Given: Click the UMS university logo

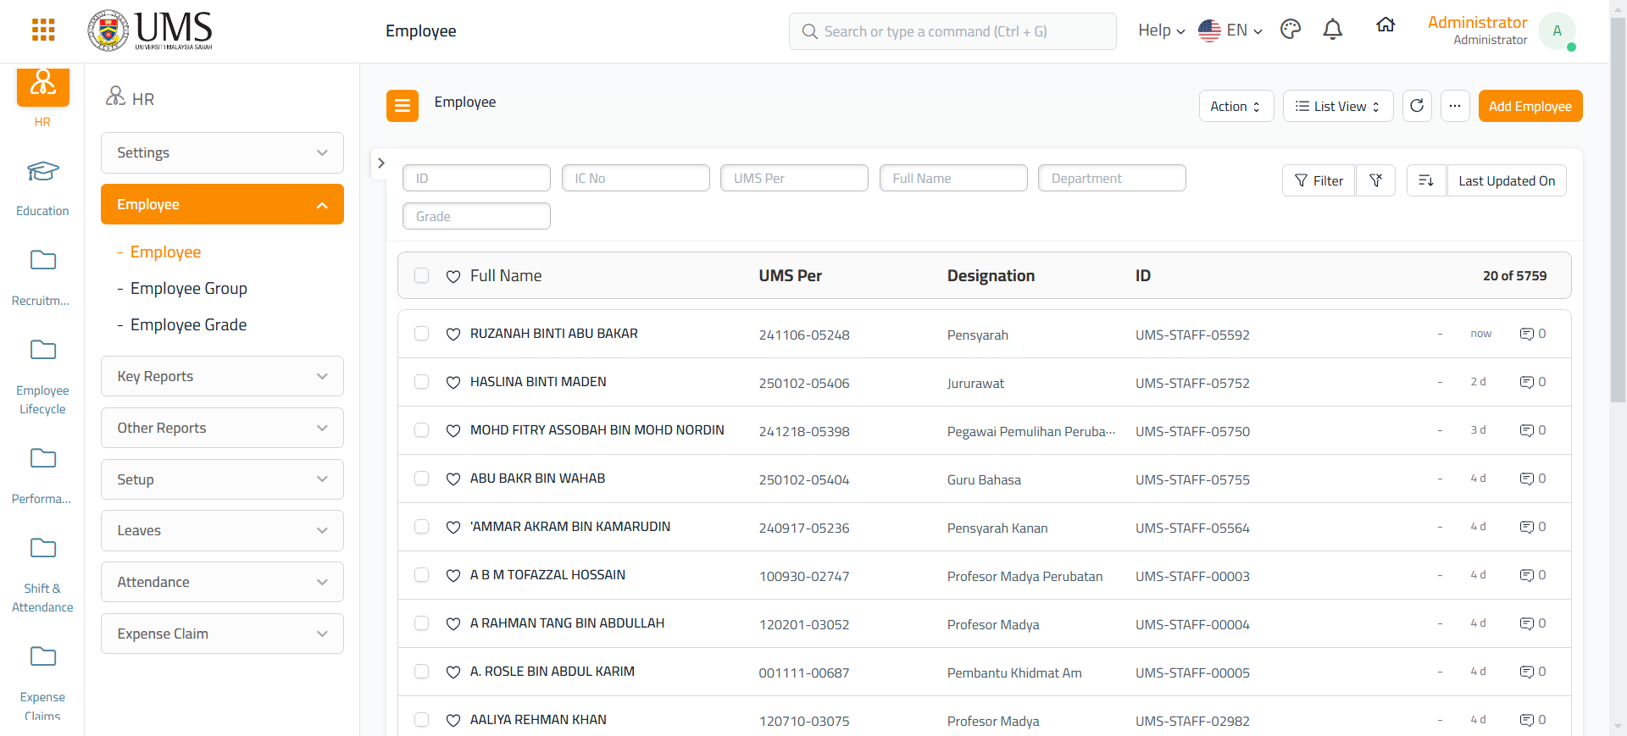Looking at the screenshot, I should tap(150, 30).
